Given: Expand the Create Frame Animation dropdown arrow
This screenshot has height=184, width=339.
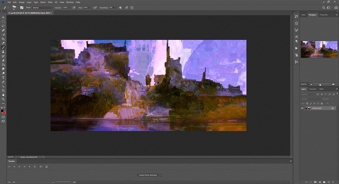Looking at the screenshot, I should pyautogui.click(x=161, y=175).
